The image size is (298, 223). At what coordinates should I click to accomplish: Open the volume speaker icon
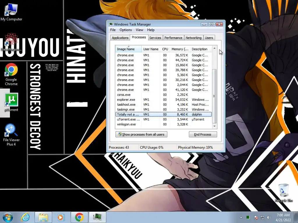pos(269,217)
